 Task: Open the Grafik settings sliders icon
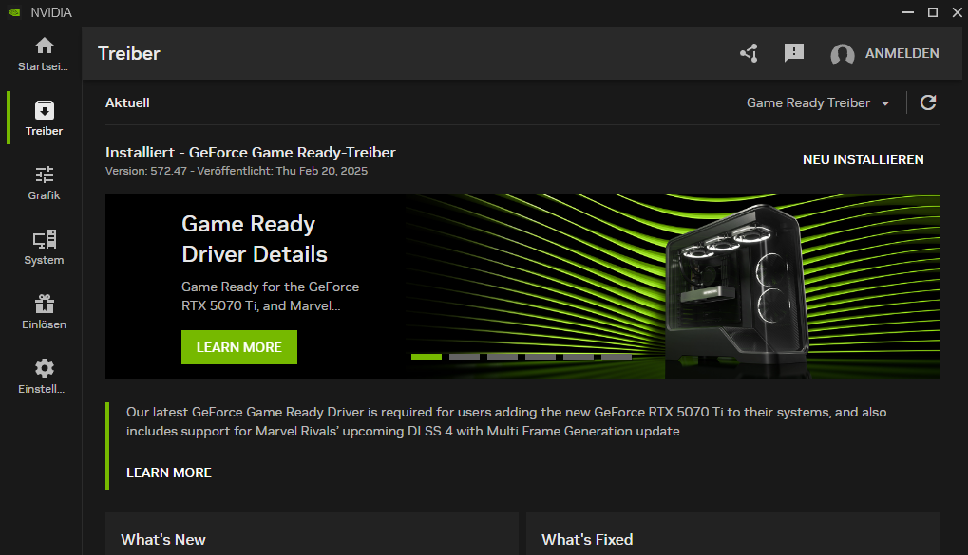[x=44, y=176]
